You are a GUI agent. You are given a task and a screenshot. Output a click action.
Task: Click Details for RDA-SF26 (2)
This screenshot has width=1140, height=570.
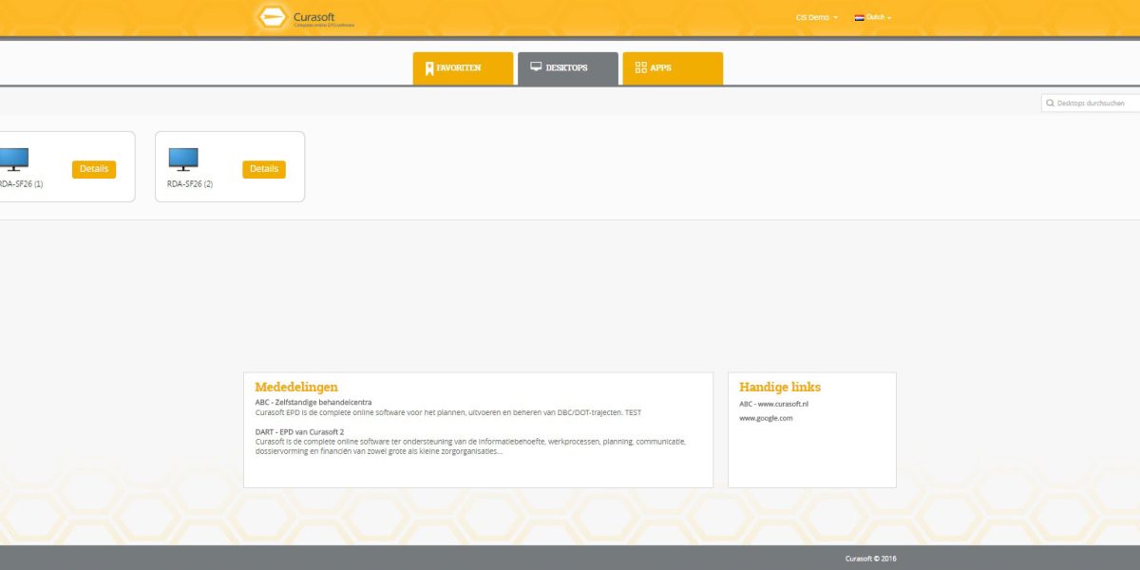click(264, 168)
